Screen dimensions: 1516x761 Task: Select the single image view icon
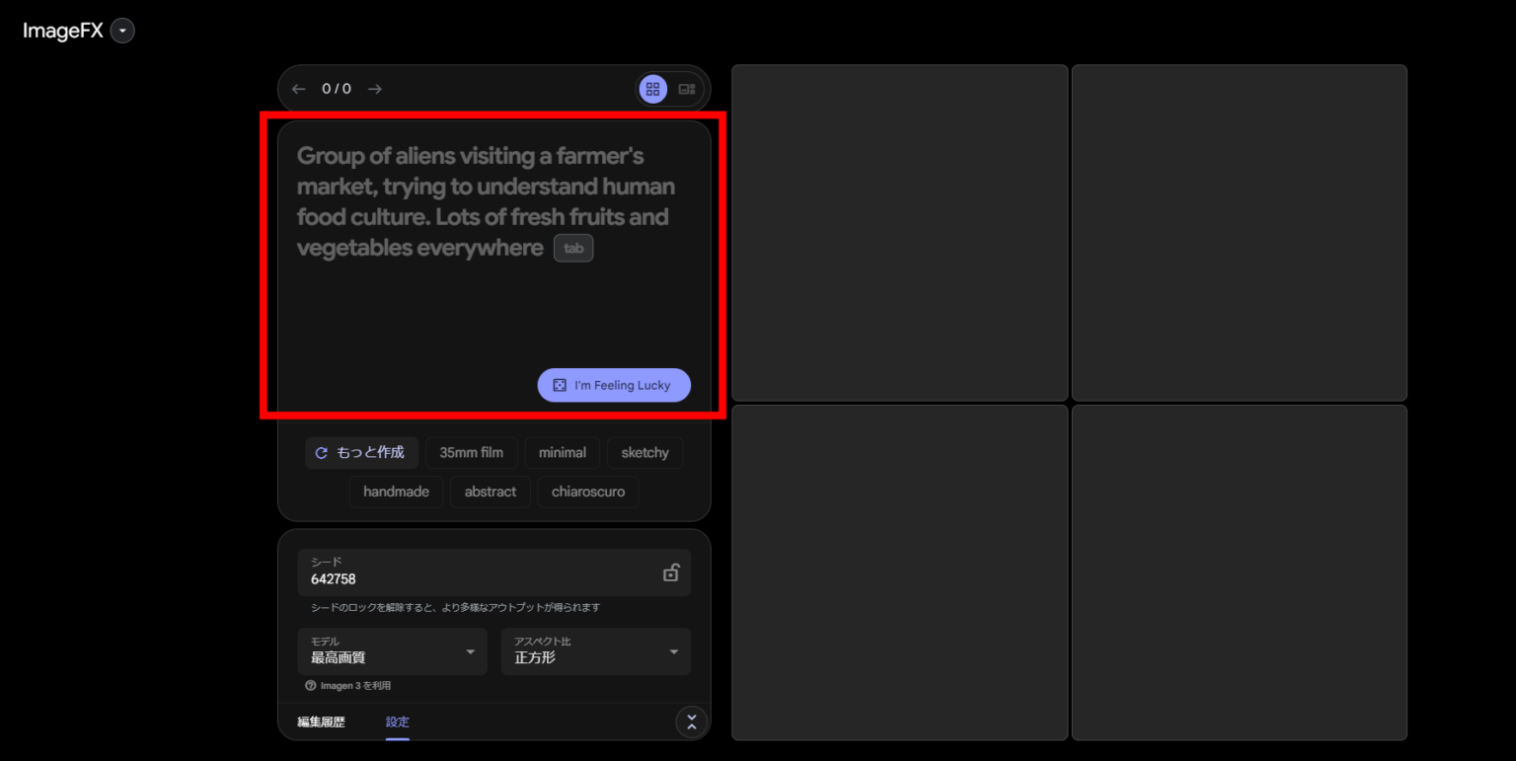coord(687,89)
